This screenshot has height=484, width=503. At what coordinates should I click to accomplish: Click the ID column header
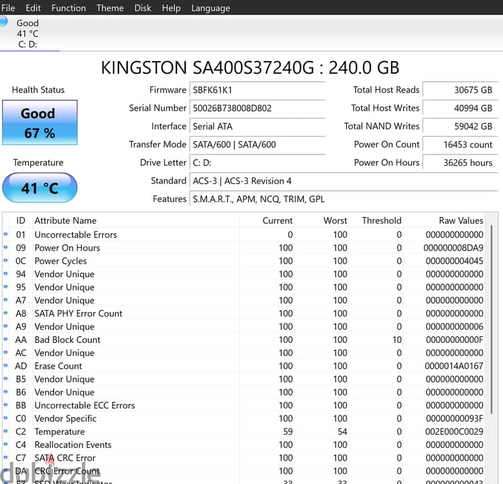21,221
